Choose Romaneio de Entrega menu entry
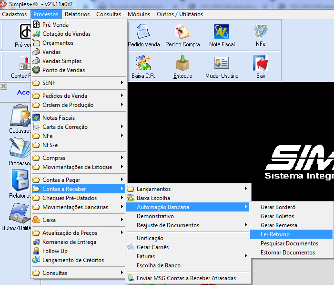The image size is (334, 285). pos(79,242)
